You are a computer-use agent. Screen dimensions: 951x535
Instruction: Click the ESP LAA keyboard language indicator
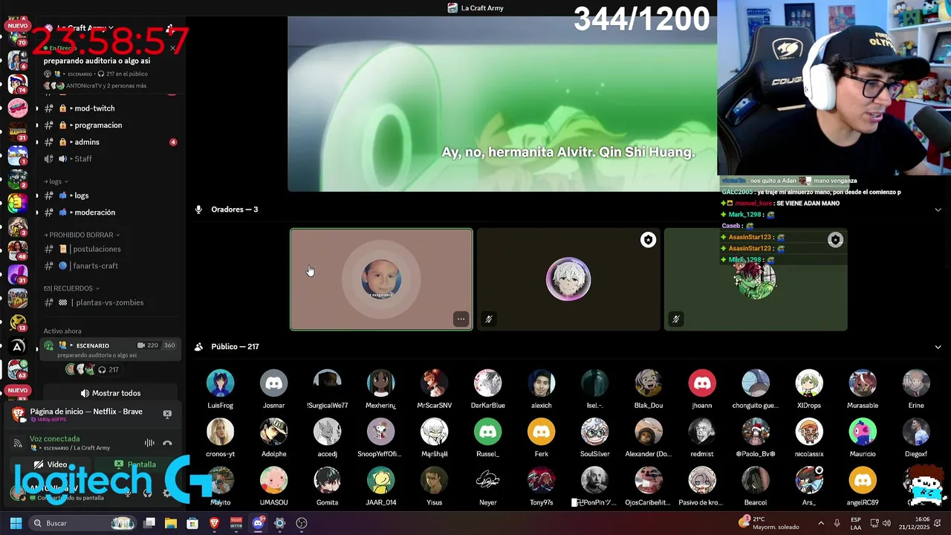(x=856, y=523)
